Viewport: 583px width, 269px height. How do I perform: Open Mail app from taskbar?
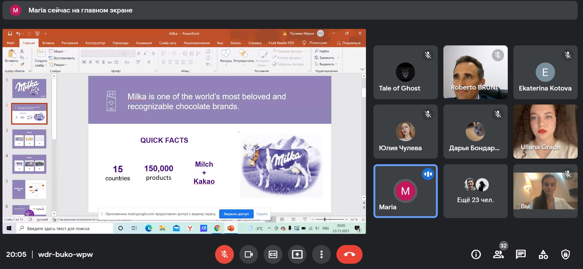(x=176, y=228)
